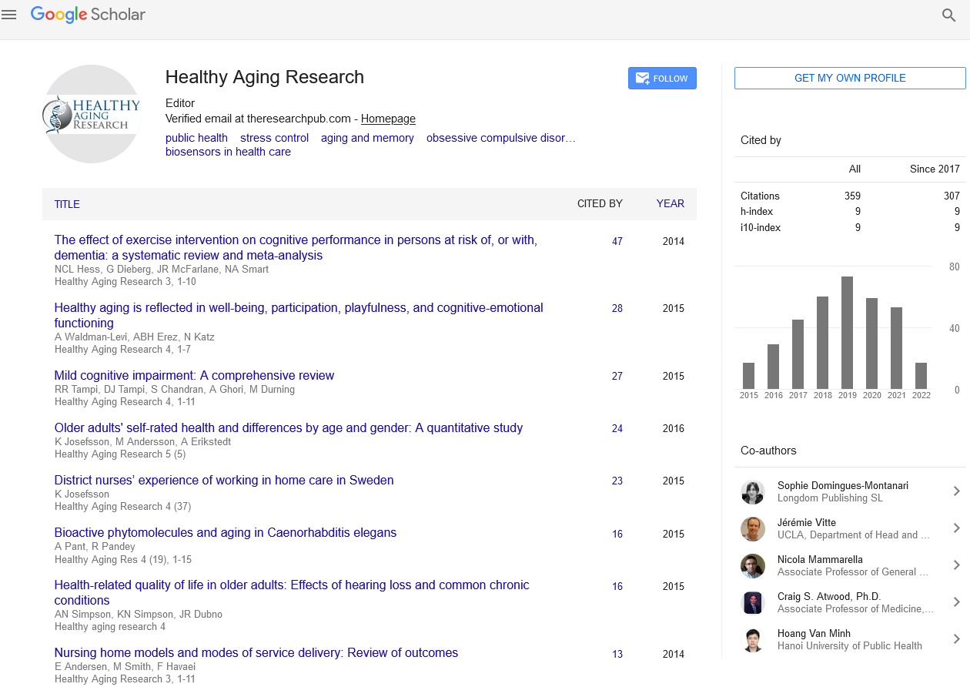Click the Google Scholar logo
This screenshot has width=970, height=687.
(88, 15)
